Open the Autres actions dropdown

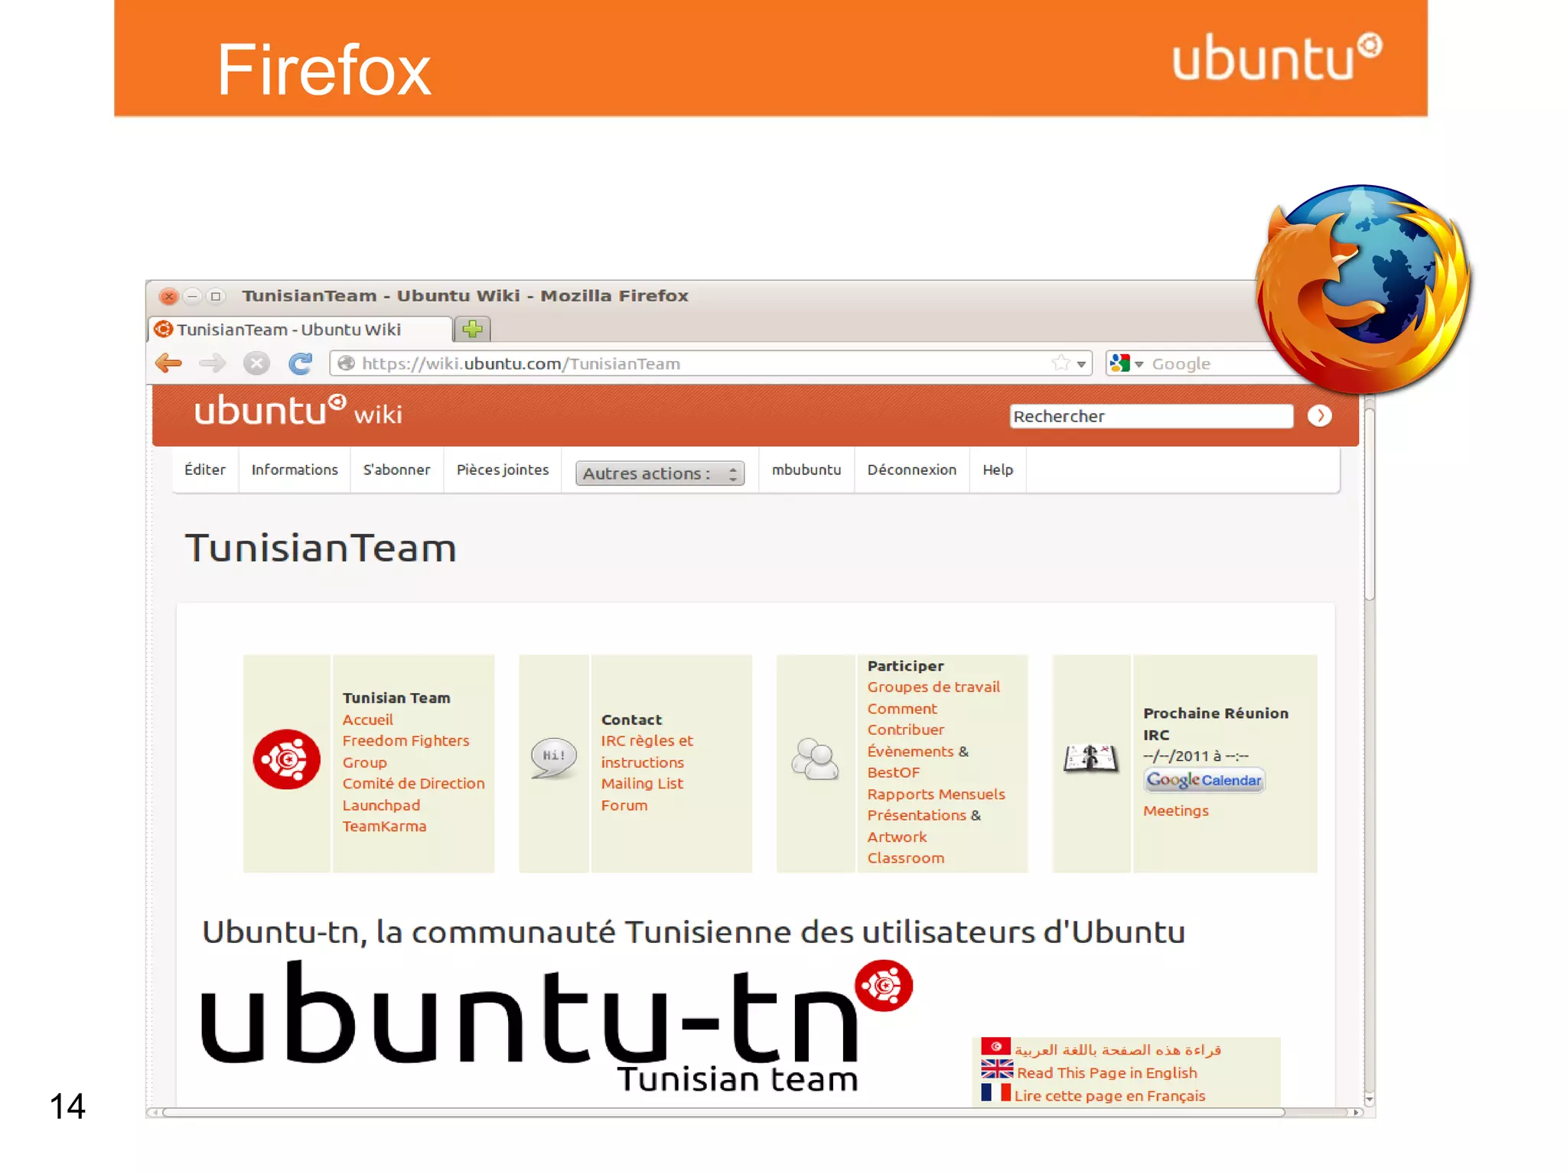point(660,473)
